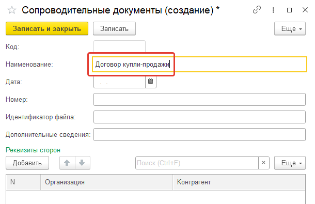Image resolution: width=315 pixels, height=204 pixels.
Task: Open the calendar picker for Дата field
Action: [151, 82]
